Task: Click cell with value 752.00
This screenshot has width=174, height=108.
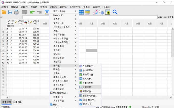Action: click(34, 63)
